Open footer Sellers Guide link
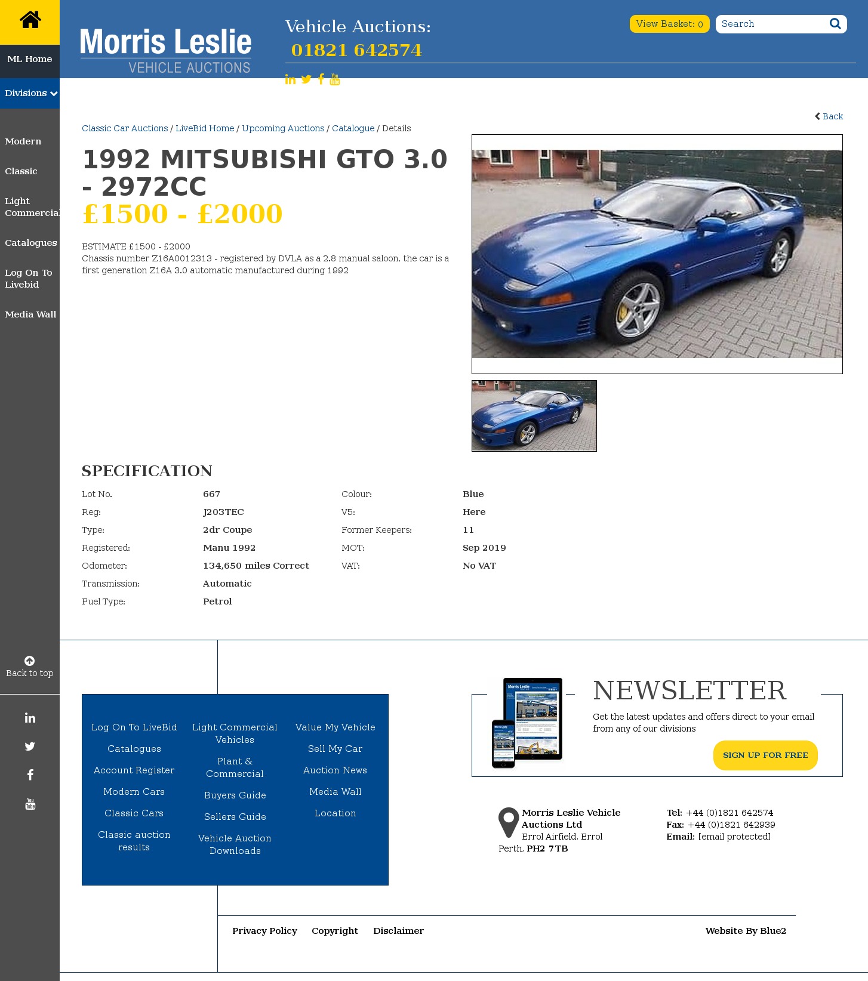The image size is (868, 981). coord(235,817)
